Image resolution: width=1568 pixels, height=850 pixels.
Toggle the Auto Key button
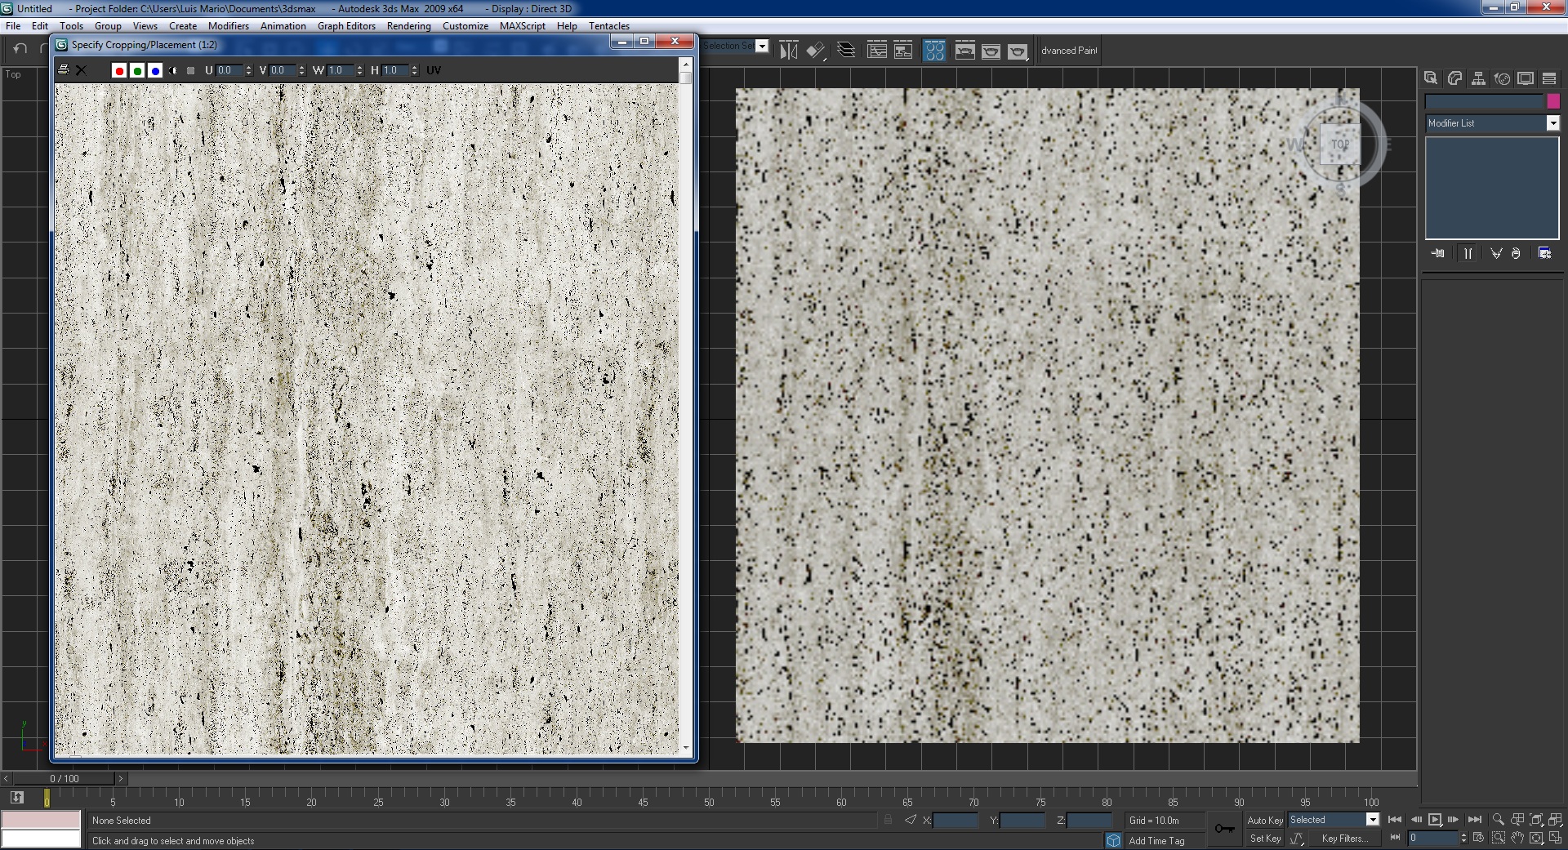pos(1265,820)
